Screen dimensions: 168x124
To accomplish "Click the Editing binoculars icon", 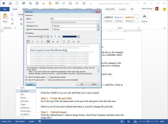I will pos(144,16).
